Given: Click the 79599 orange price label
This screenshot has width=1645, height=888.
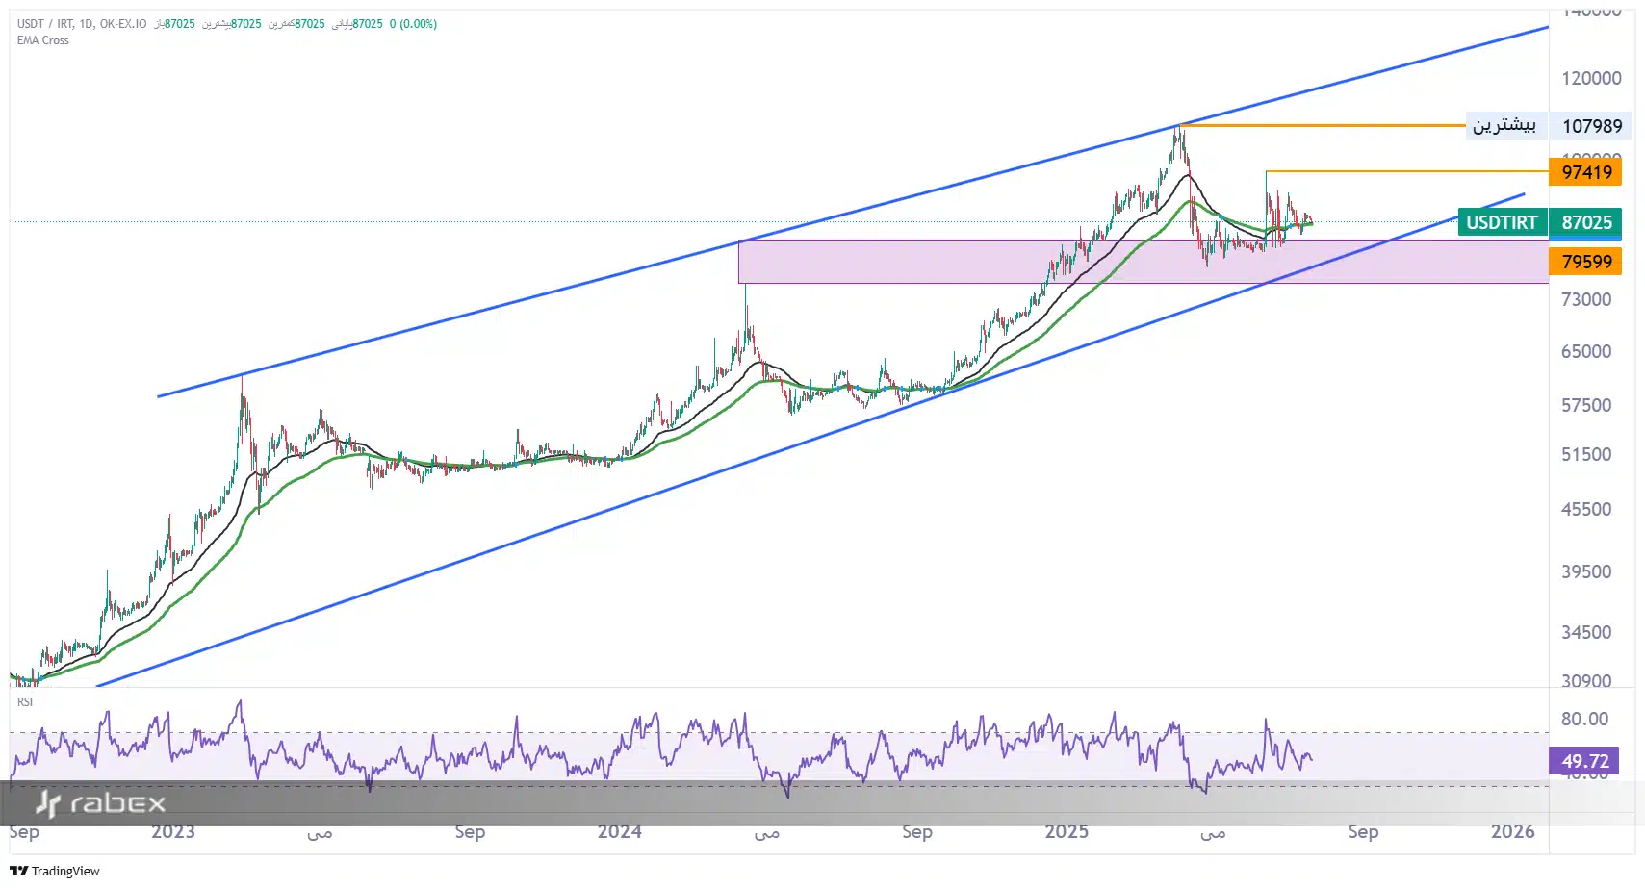Looking at the screenshot, I should pos(1585,262).
